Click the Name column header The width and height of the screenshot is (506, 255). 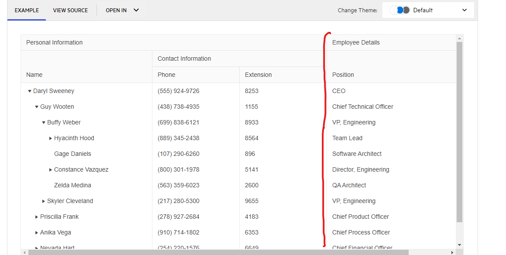click(34, 75)
